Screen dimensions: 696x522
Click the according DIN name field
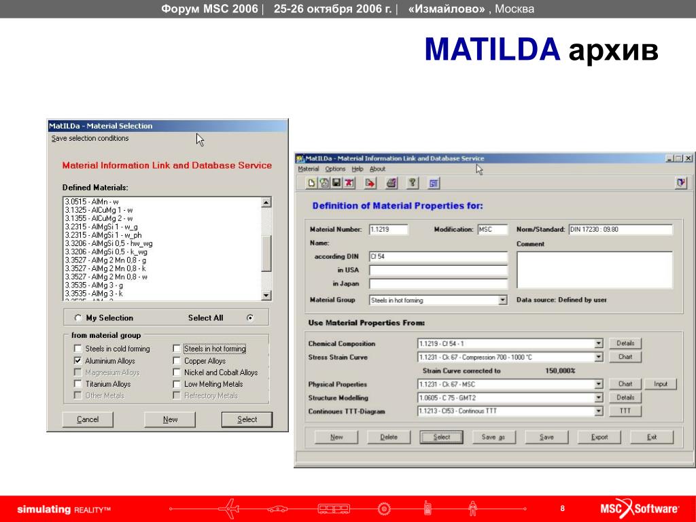point(438,256)
